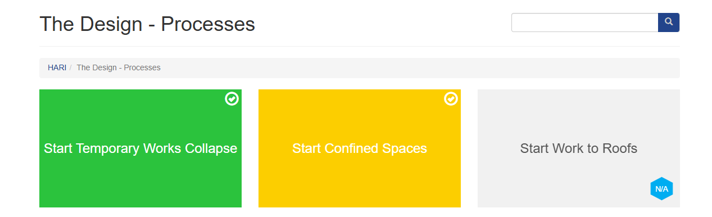The image size is (712, 217).
Task: Click empty area of the grey breadcrumb bar
Action: [x=421, y=68]
